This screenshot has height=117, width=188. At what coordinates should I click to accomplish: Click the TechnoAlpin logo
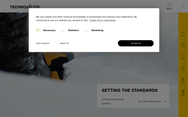[25, 7]
